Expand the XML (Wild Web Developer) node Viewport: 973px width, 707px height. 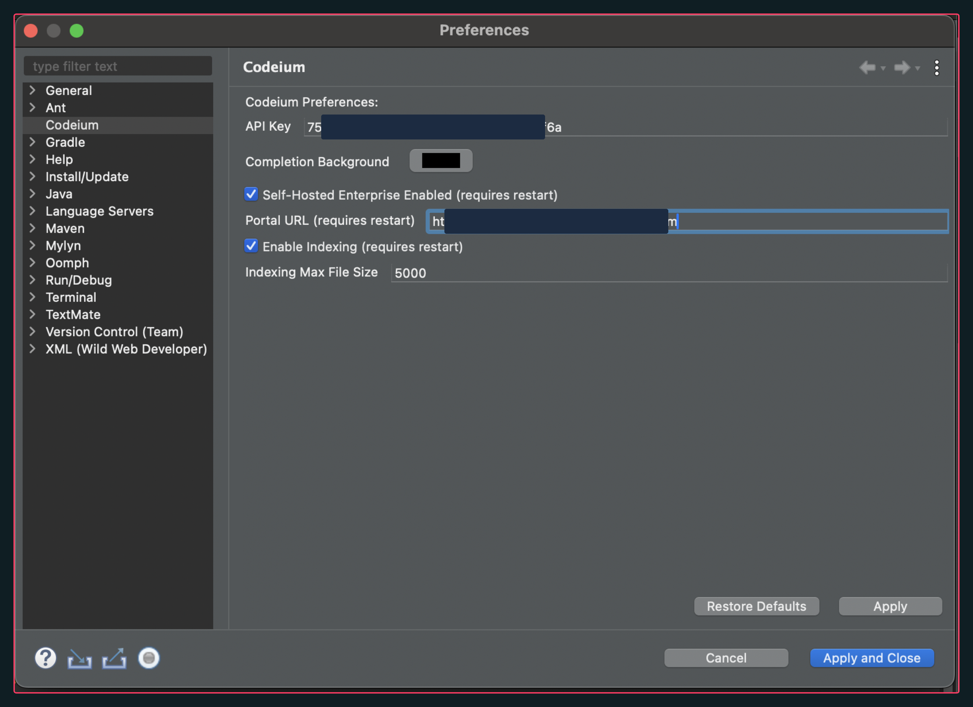(33, 349)
